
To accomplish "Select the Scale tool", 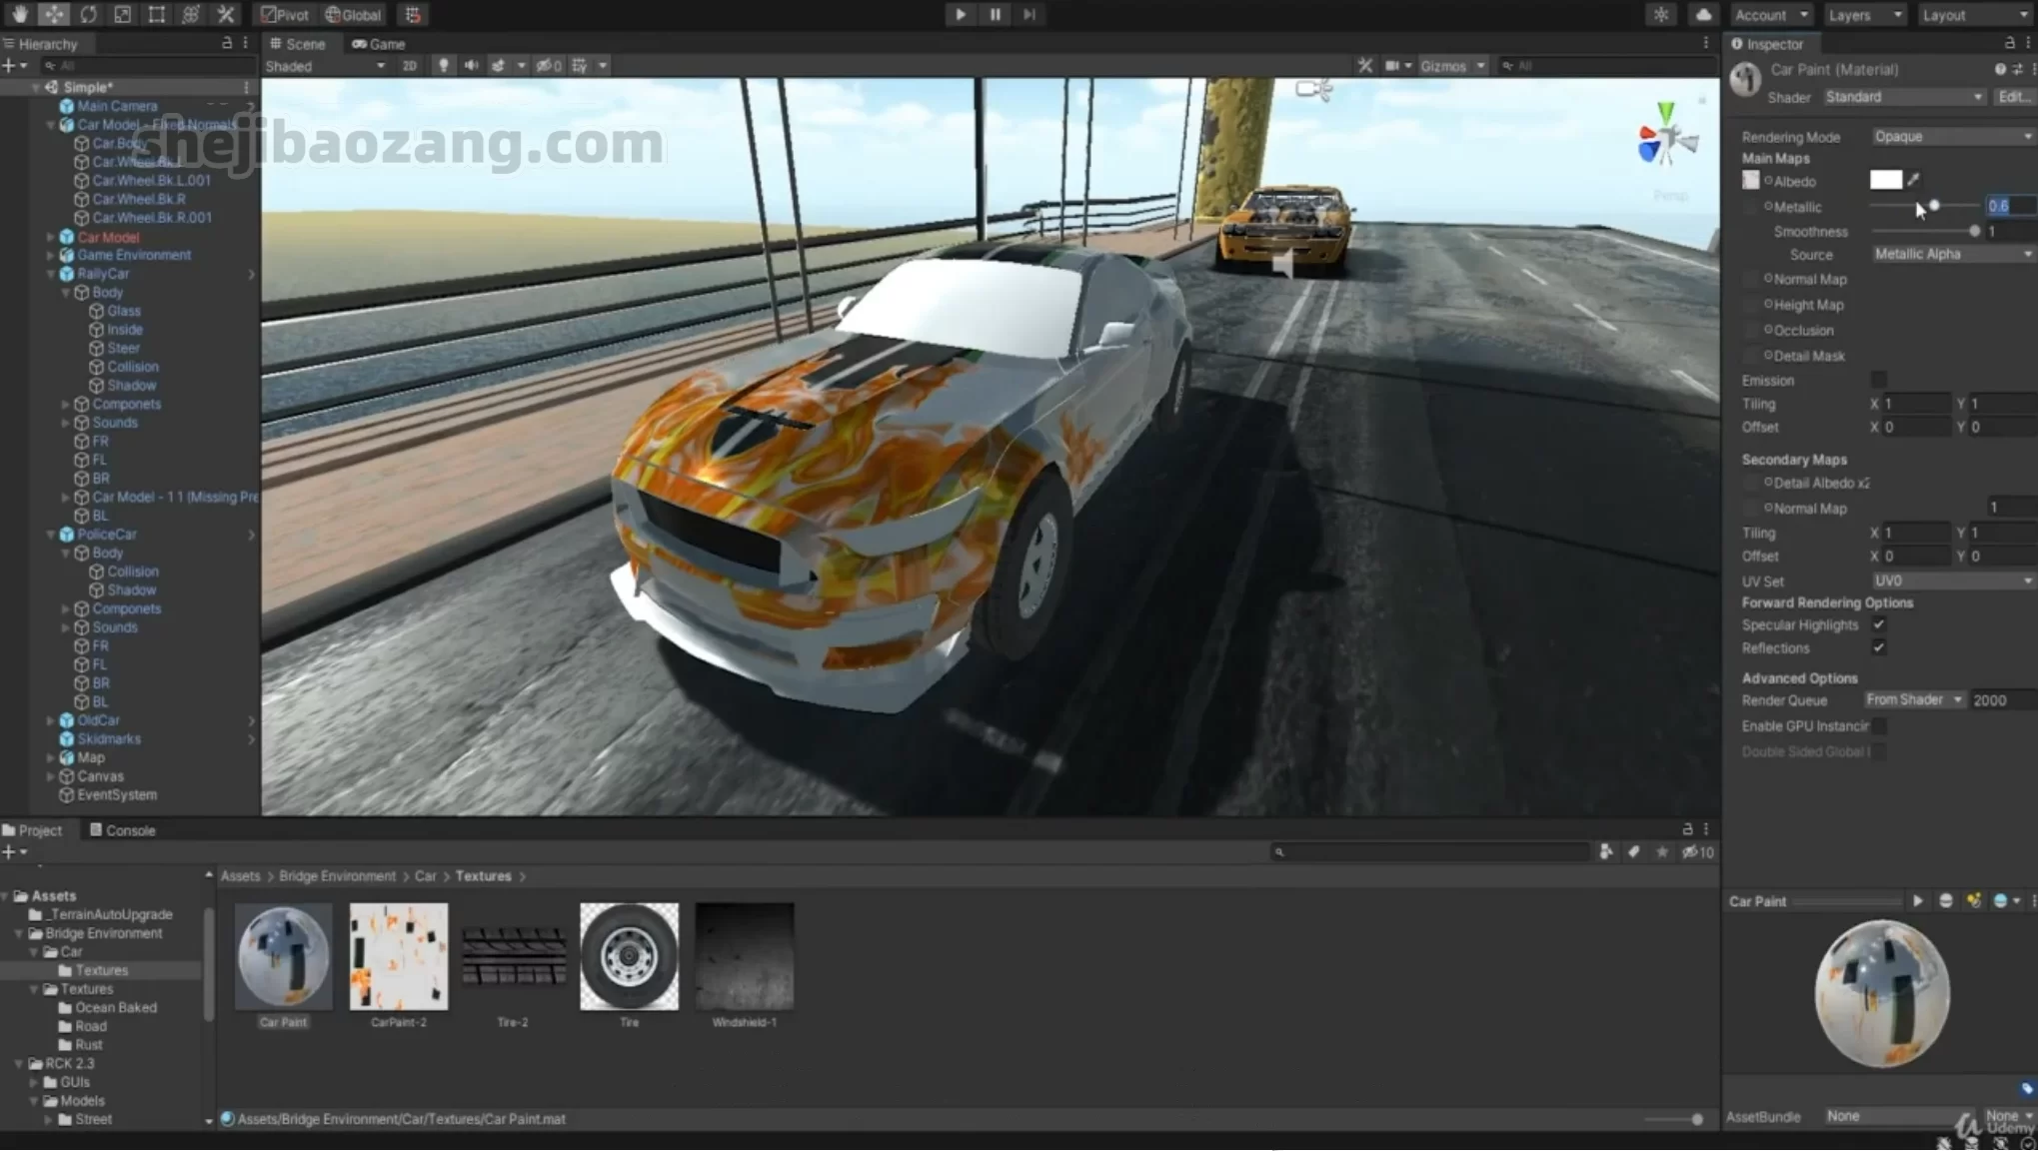I will click(x=122, y=14).
